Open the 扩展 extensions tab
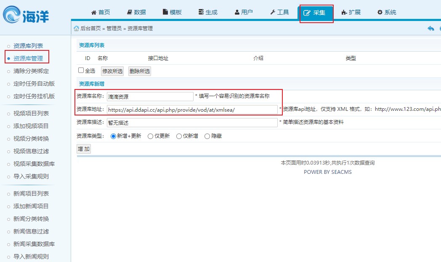The width and height of the screenshot is (441, 262). coord(351,12)
